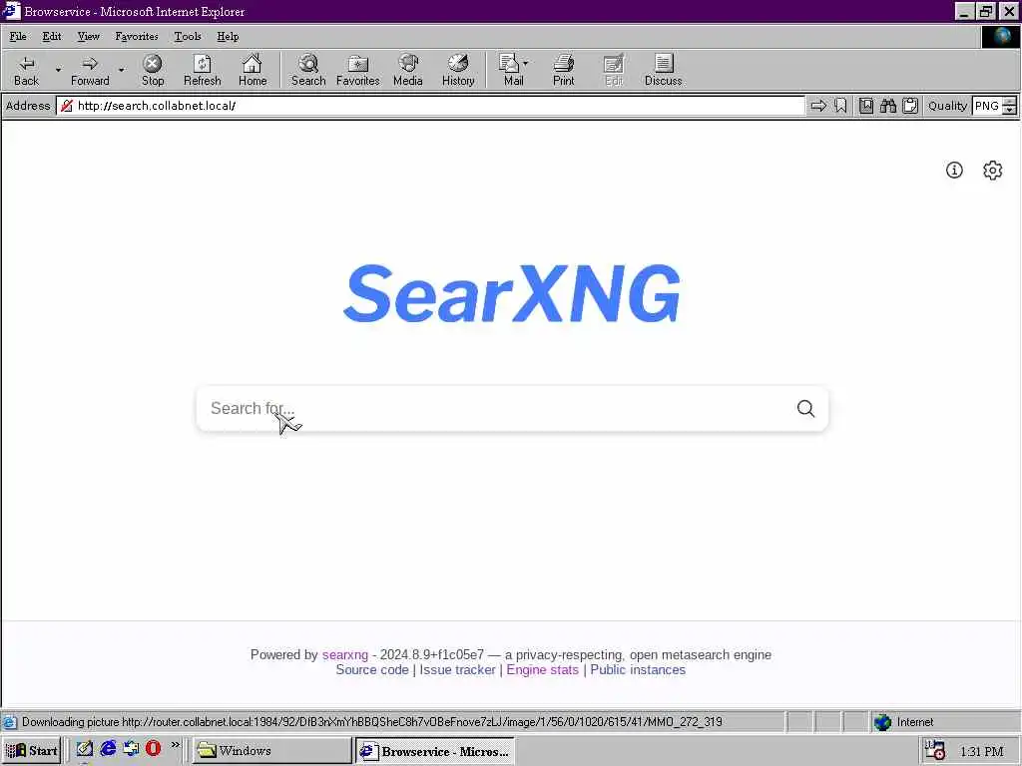Open the Source code link
Image resolution: width=1022 pixels, height=766 pixels.
372,669
